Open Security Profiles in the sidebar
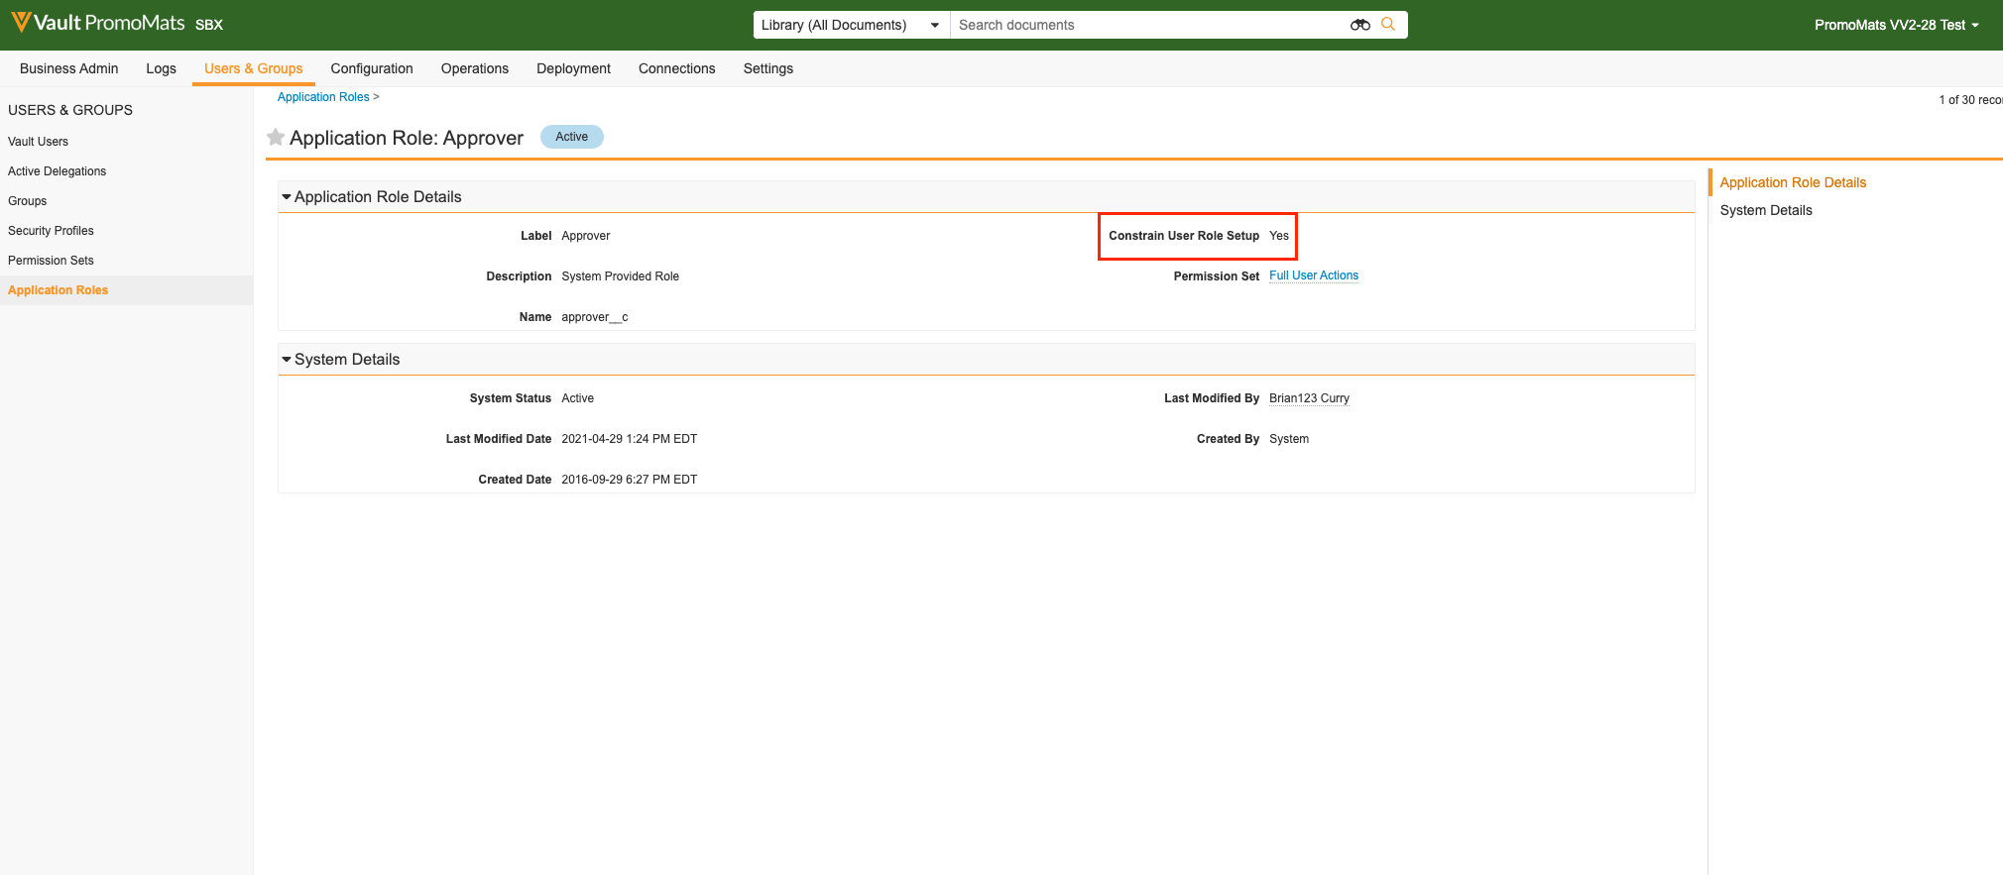 [x=51, y=231]
